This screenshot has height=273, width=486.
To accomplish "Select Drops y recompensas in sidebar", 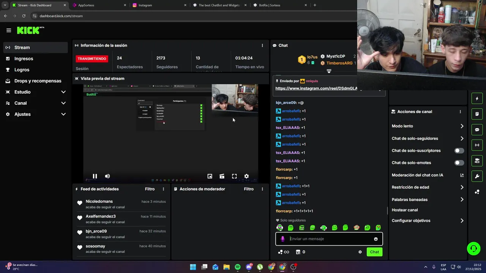I will pos(35,81).
